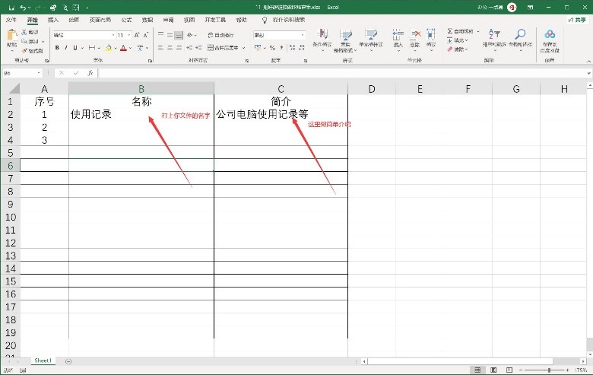The image size is (593, 375).
Task: Open the Page Layout ribbon tab
Action: pyautogui.click(x=100, y=20)
